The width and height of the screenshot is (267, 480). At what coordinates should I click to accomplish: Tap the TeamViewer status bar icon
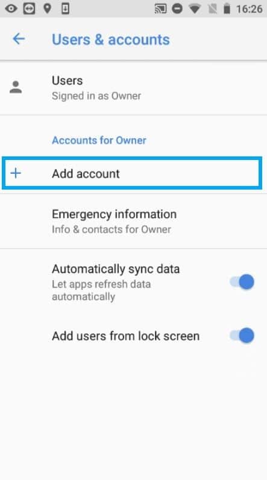[30, 8]
